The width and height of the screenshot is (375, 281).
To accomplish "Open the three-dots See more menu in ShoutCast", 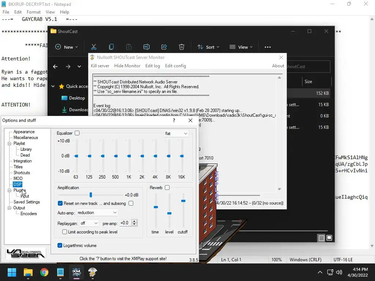I will pos(268,47).
